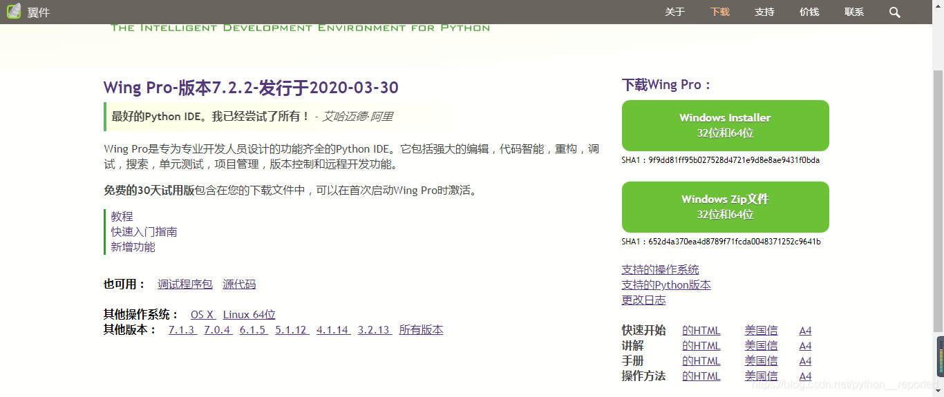Viewport: 944px width, 397px height.
Task: Open 讲解 美国信 link
Action: [x=761, y=346]
